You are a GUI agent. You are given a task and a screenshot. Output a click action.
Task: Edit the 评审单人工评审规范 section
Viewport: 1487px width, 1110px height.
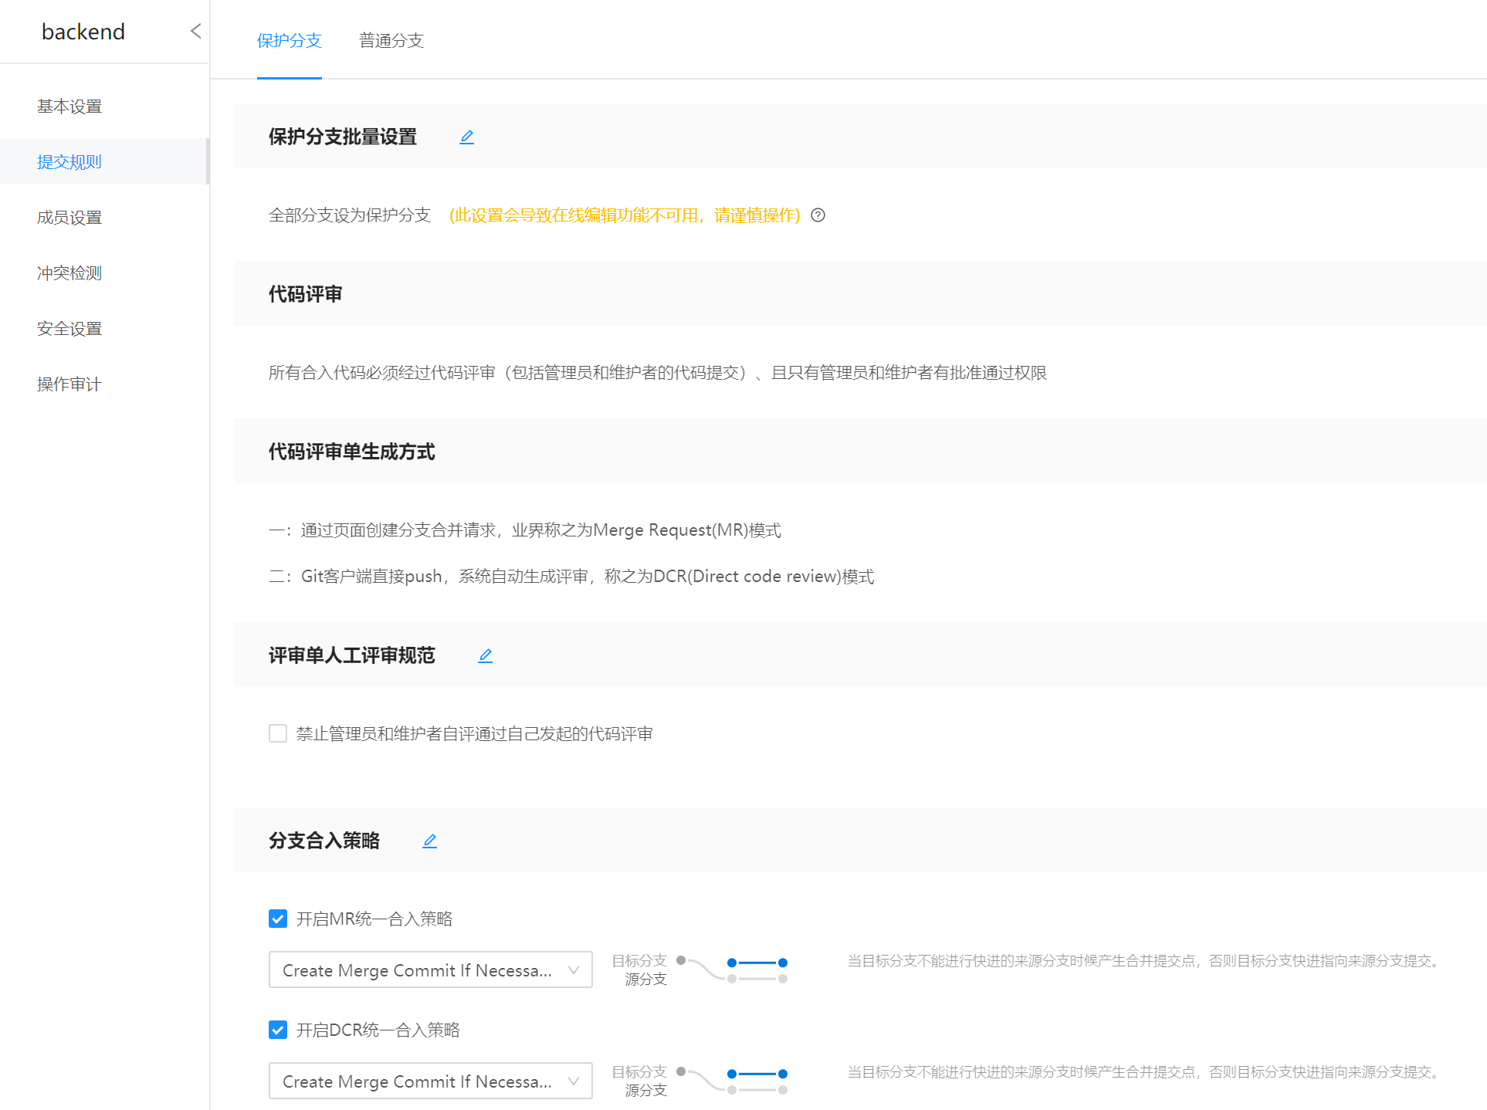coord(485,655)
